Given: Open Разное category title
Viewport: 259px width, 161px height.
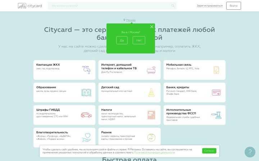Looking at the screenshot, I should pos(106,132).
